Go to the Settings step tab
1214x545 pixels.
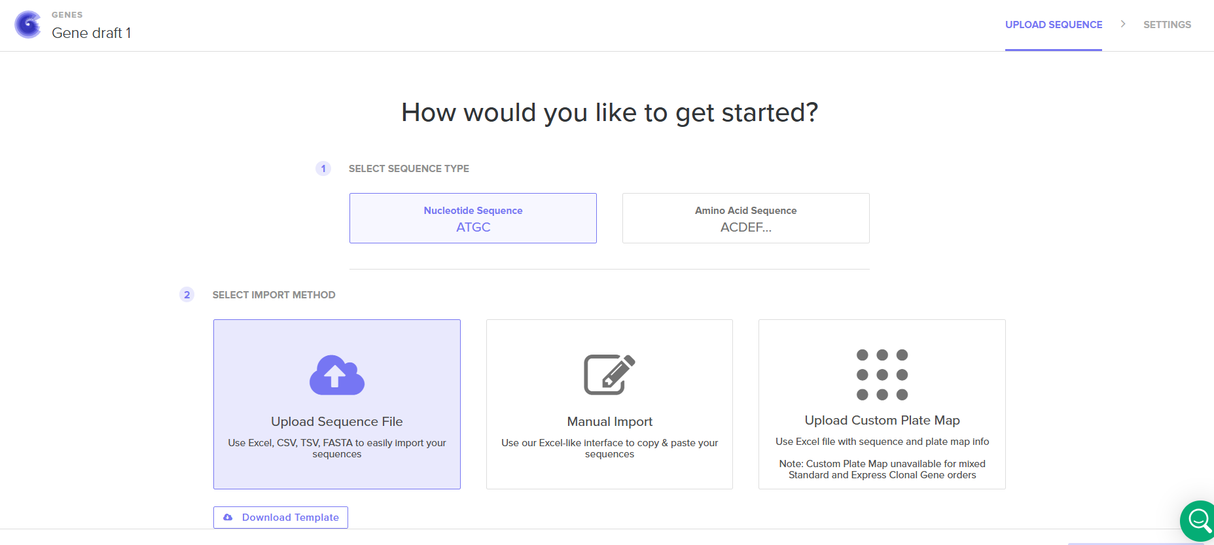coord(1167,25)
